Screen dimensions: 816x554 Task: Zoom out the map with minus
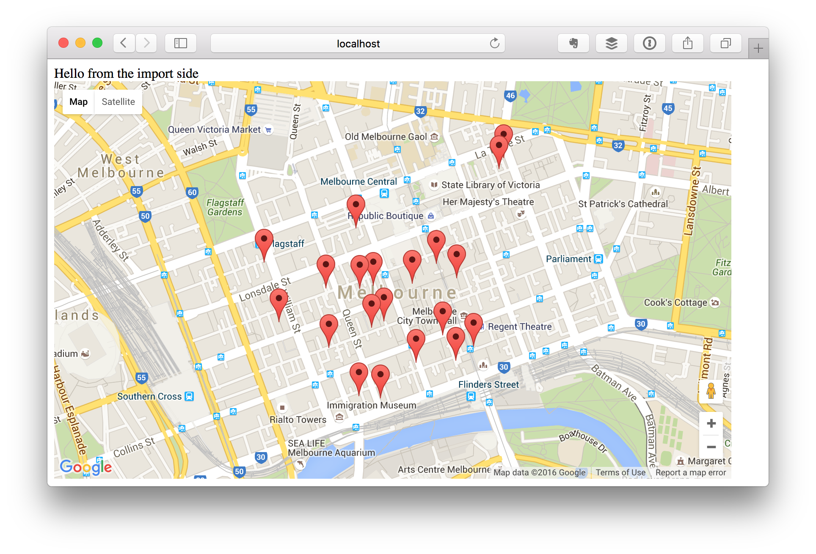(x=711, y=447)
